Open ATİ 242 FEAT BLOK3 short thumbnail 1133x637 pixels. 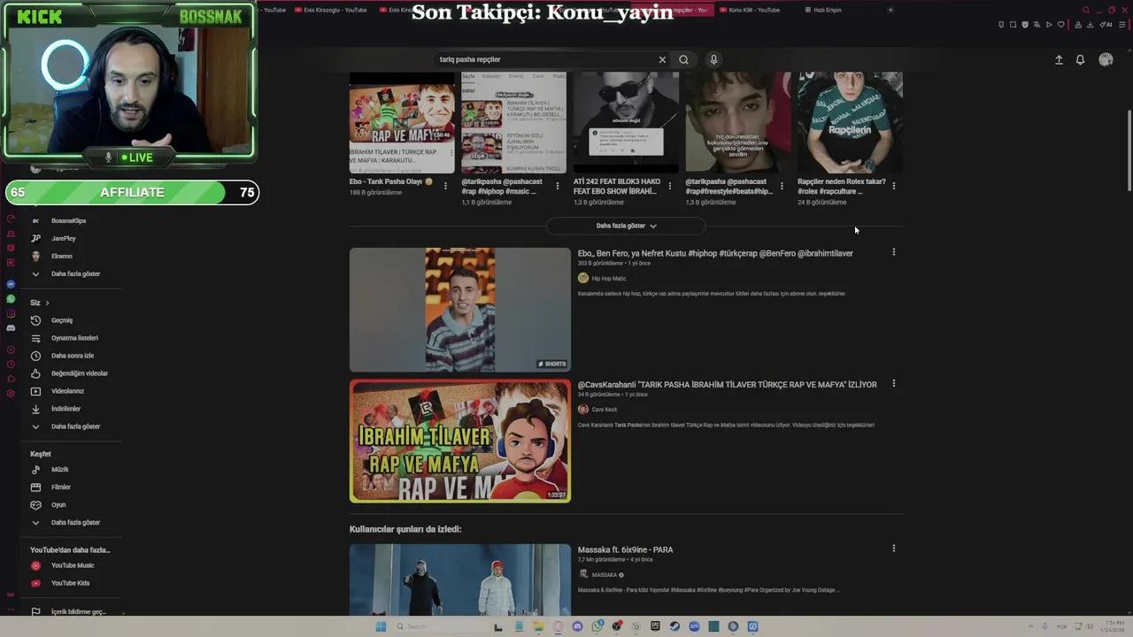click(626, 122)
